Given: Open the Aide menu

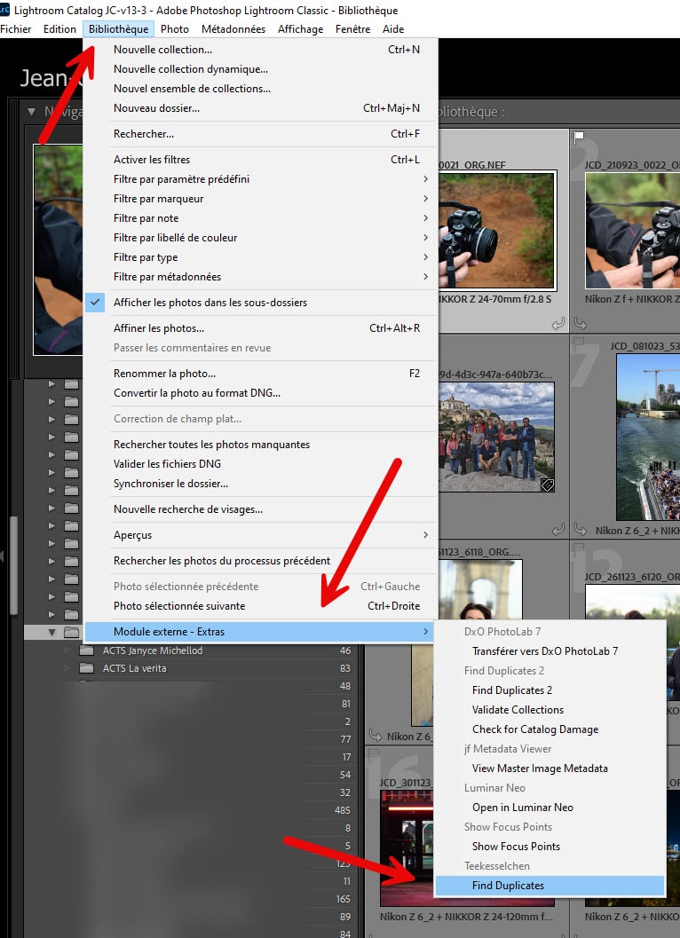Looking at the screenshot, I should click(393, 28).
